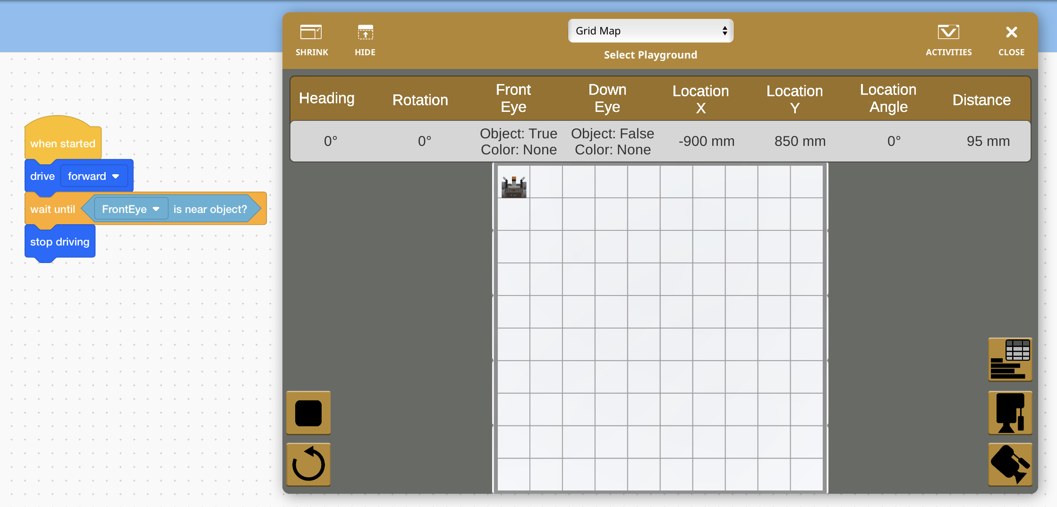Click the Distance value 95 mm

988,141
